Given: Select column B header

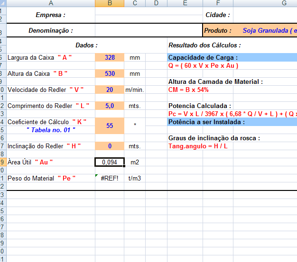Looking at the screenshot, I should pos(110,3).
